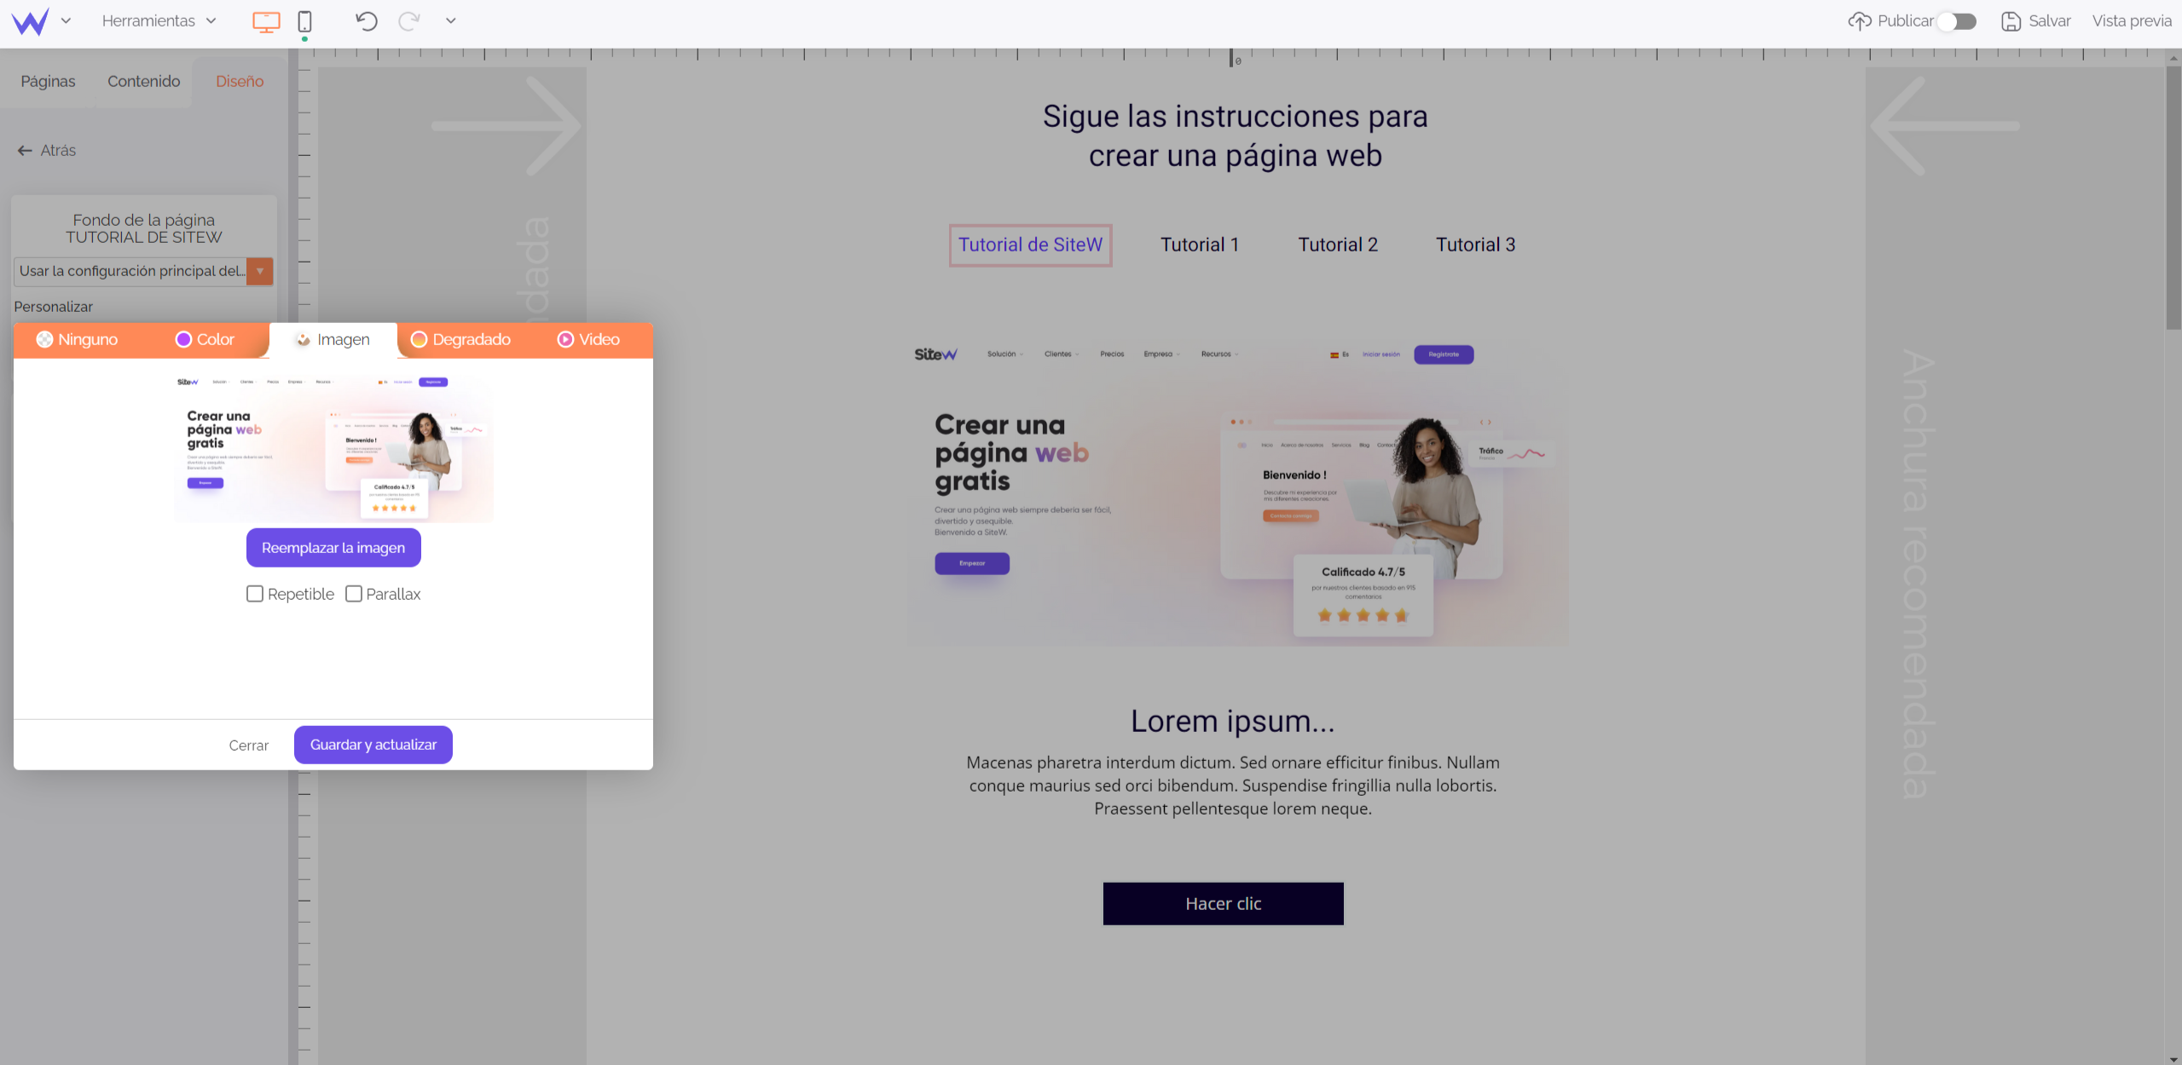Screen dimensions: 2182x1065
Task: Open the Herramientas menu
Action: (x=159, y=20)
